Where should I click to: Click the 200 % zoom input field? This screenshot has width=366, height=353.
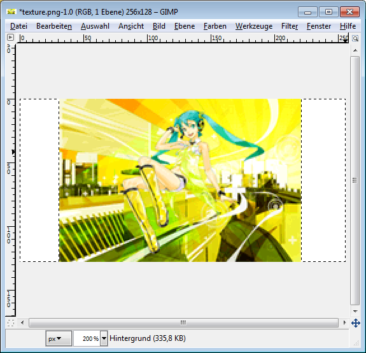click(87, 338)
